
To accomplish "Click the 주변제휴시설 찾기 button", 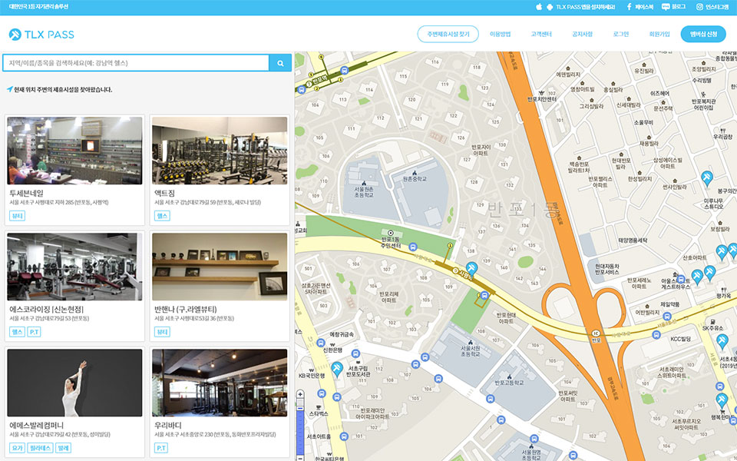I will [x=448, y=34].
